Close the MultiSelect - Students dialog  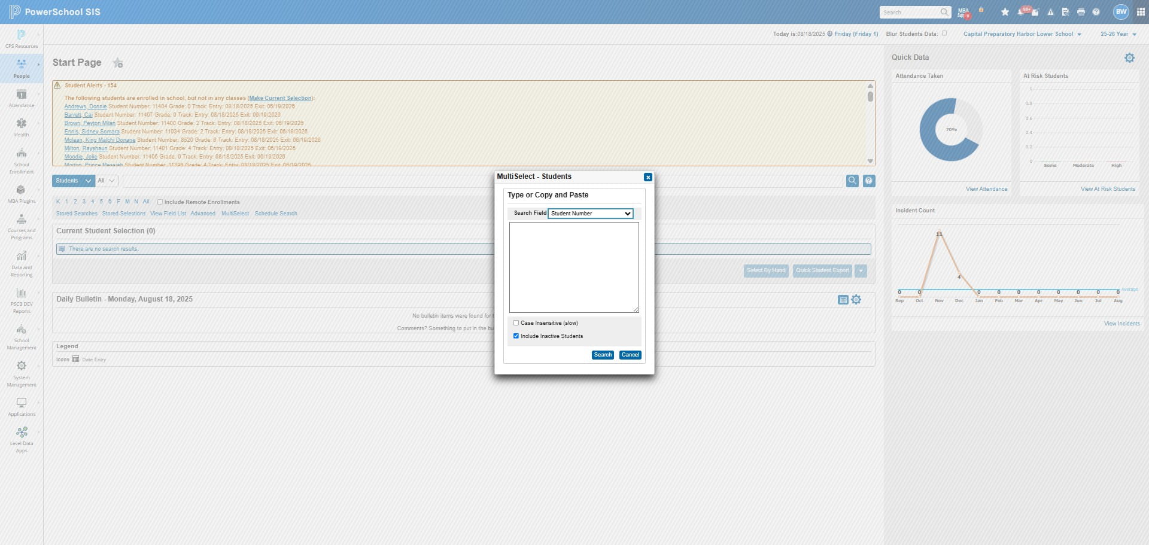[x=648, y=177]
